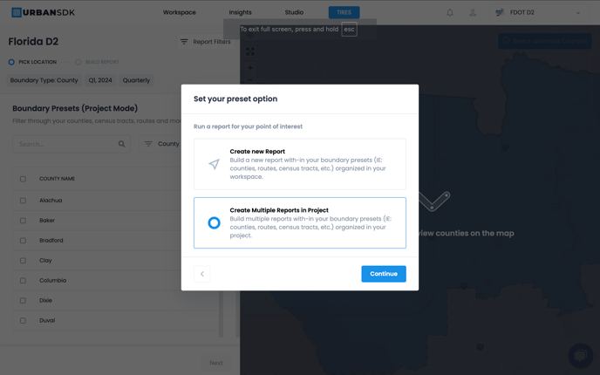This screenshot has height=375, width=600.
Task: Open the chat support bubble
Action: click(580, 355)
